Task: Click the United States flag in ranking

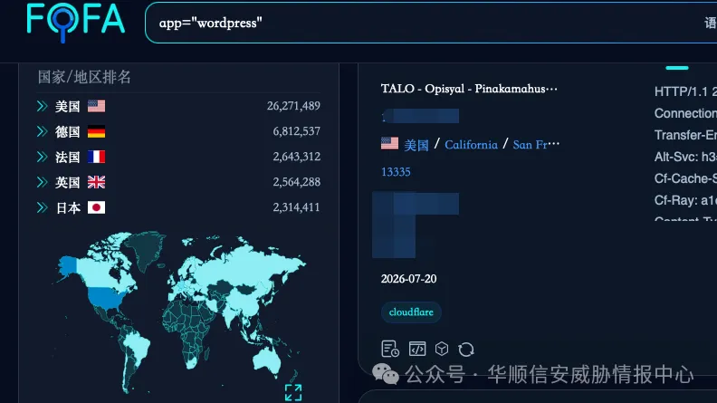Action: pyautogui.click(x=96, y=106)
